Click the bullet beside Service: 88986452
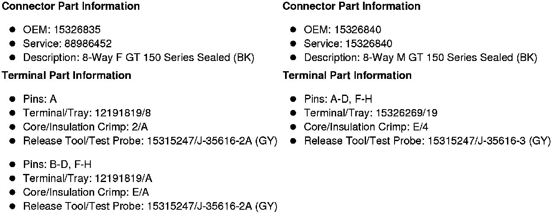Viewport: 559px width, 214px height. [13, 44]
